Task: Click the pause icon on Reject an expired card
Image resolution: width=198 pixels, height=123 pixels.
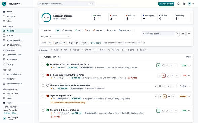Action: (169, 96)
